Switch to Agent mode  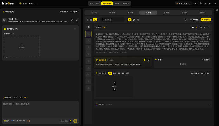(74, 12)
